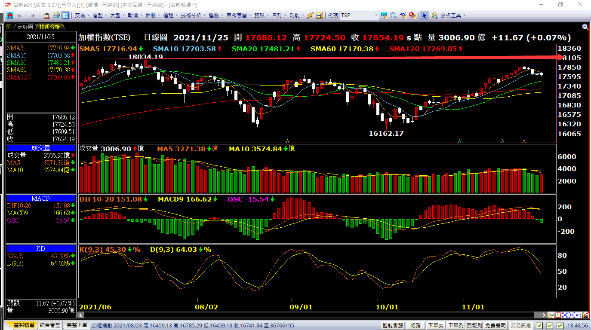Expand the TSE stock code combo box
The height and width of the screenshot is (330, 591).
click(x=376, y=15)
